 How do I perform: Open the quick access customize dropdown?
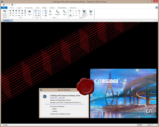[16, 5]
